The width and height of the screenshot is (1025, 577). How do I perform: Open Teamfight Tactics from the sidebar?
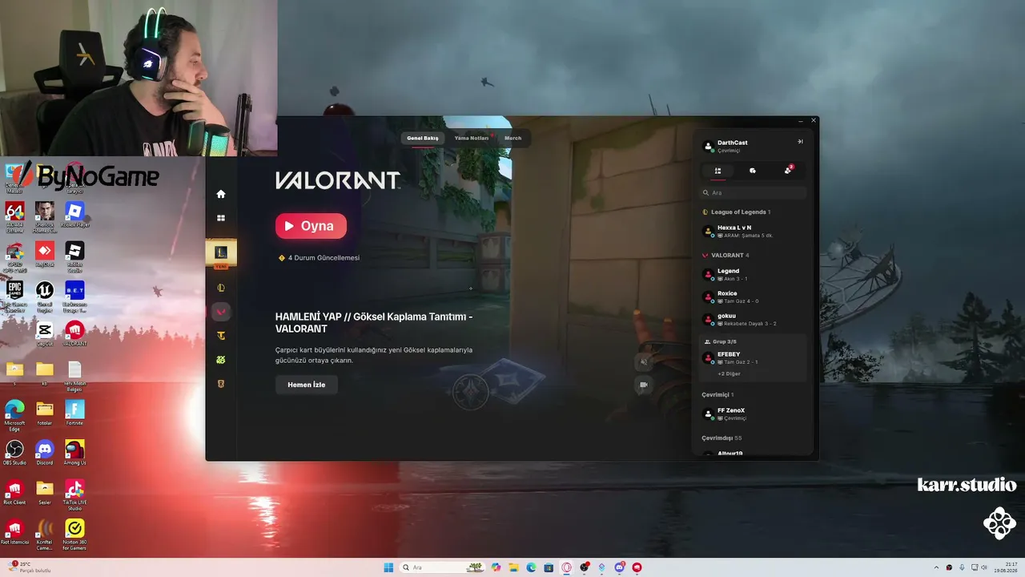coord(221,336)
